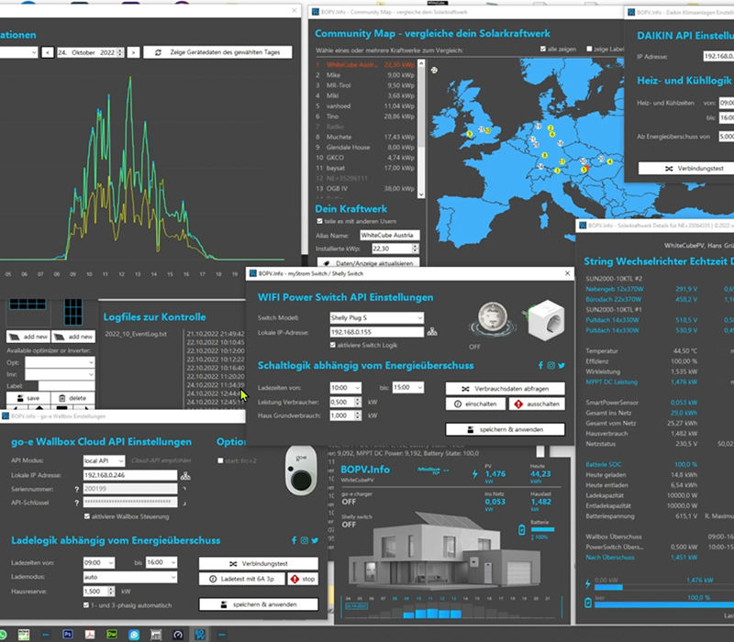Click help question mark beside Seriennummer
734x642 pixels.
77,490
